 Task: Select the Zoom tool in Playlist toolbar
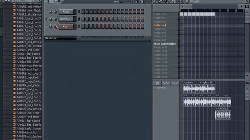(182, 2)
